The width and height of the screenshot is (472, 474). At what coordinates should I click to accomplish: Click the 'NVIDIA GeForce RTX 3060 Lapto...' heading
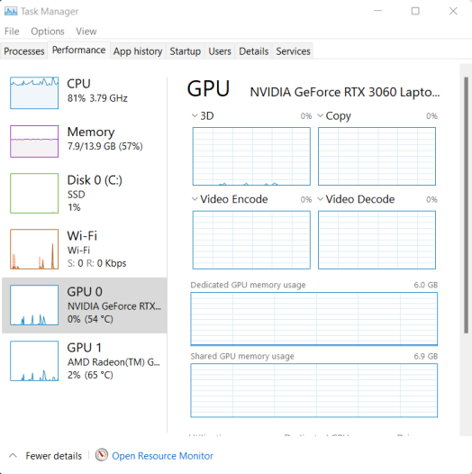tap(345, 92)
